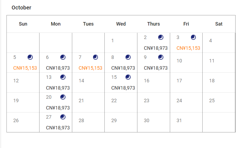Select the CN¥15,153 price on October 5
The height and width of the screenshot is (148, 238).
[x=25, y=68]
